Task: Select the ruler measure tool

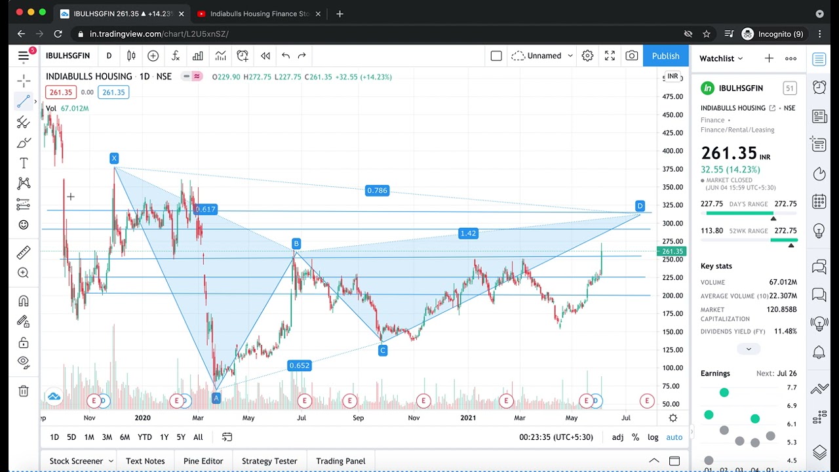Action: point(24,252)
